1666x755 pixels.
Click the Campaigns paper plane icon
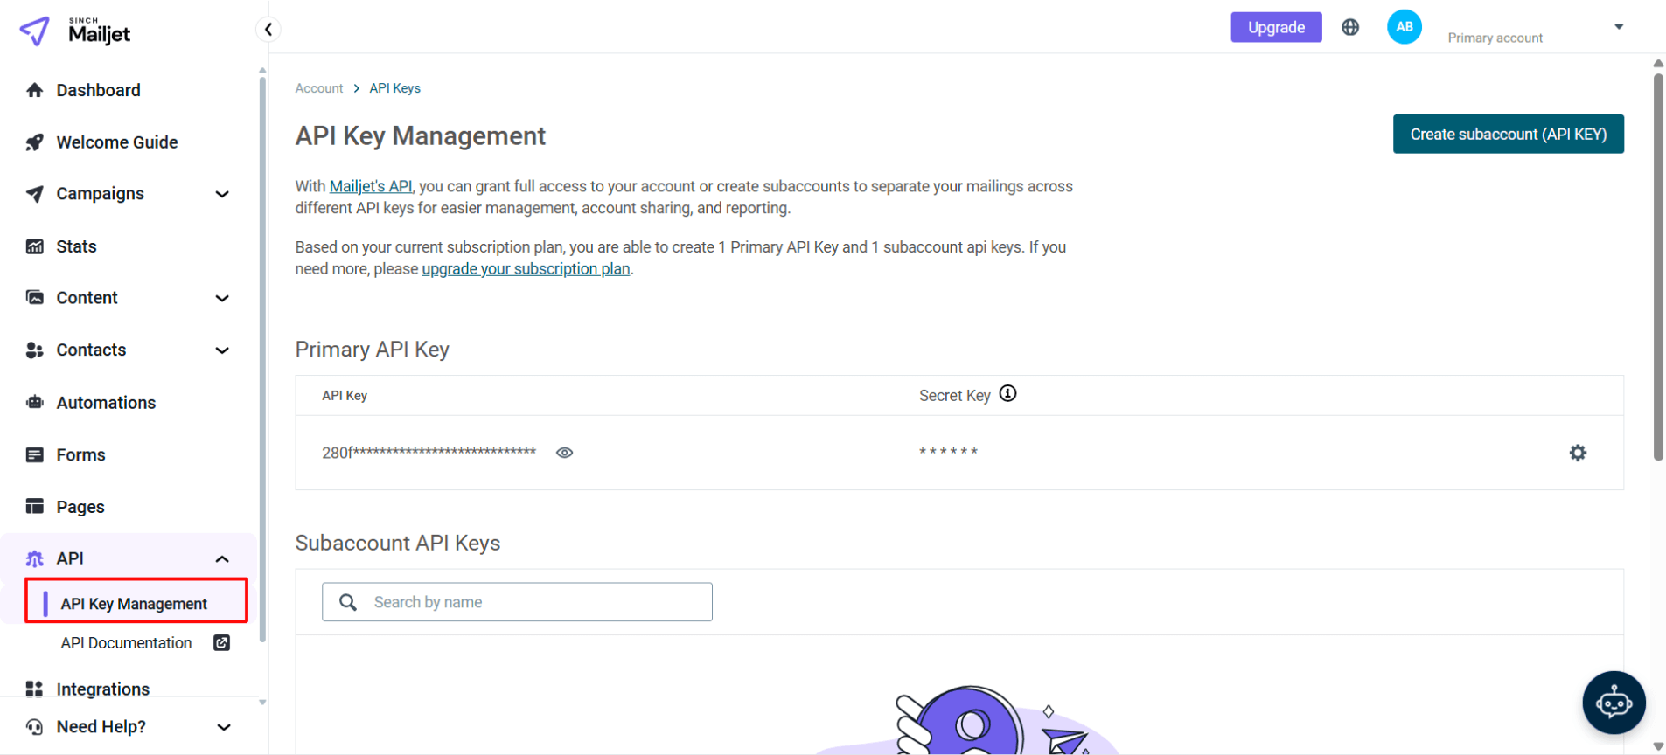tap(35, 194)
